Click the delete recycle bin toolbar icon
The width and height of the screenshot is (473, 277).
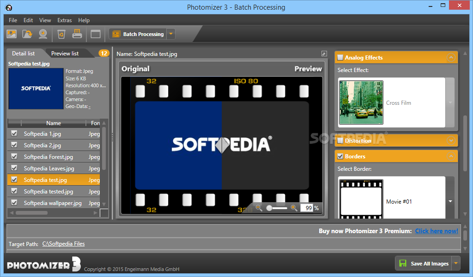pyautogui.click(x=61, y=34)
